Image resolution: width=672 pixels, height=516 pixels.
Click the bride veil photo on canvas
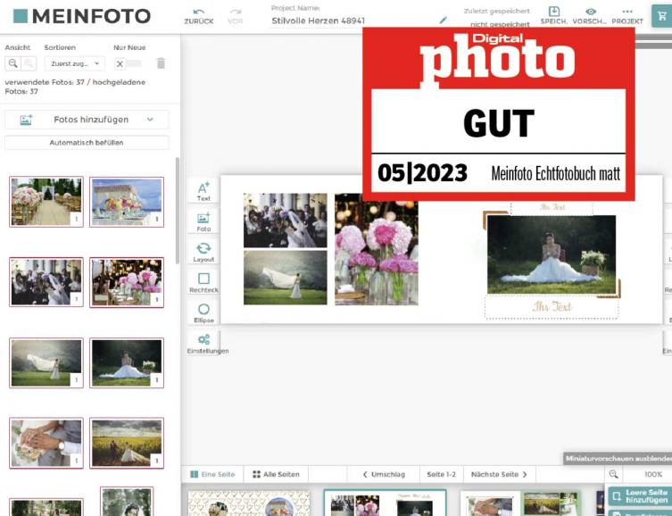[285, 278]
